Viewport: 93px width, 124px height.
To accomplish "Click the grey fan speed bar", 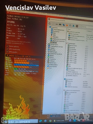I will (26, 71).
